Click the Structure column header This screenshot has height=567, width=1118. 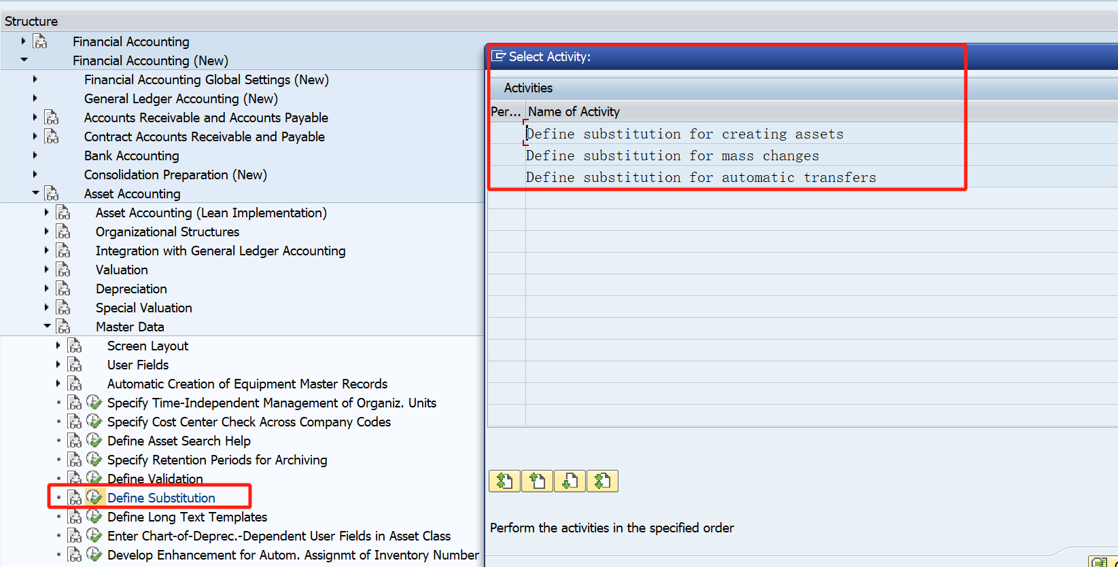click(31, 21)
